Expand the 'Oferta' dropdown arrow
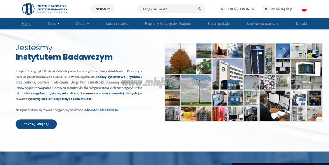 tap(88, 24)
